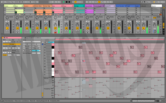This screenshot has width=166, height=103.
Task: Open the 1 Bar quantization menu
Action: (x=36, y=2)
